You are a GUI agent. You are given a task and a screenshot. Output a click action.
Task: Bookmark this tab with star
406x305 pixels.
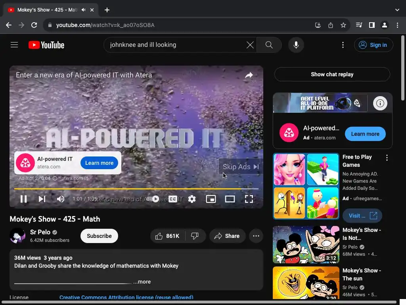coord(343,25)
